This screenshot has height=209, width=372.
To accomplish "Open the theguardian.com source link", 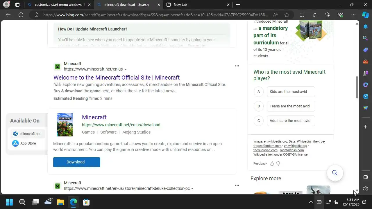I will (x=265, y=150).
